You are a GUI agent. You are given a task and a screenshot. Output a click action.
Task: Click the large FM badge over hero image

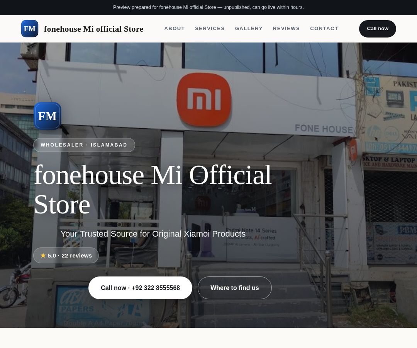coord(47,116)
